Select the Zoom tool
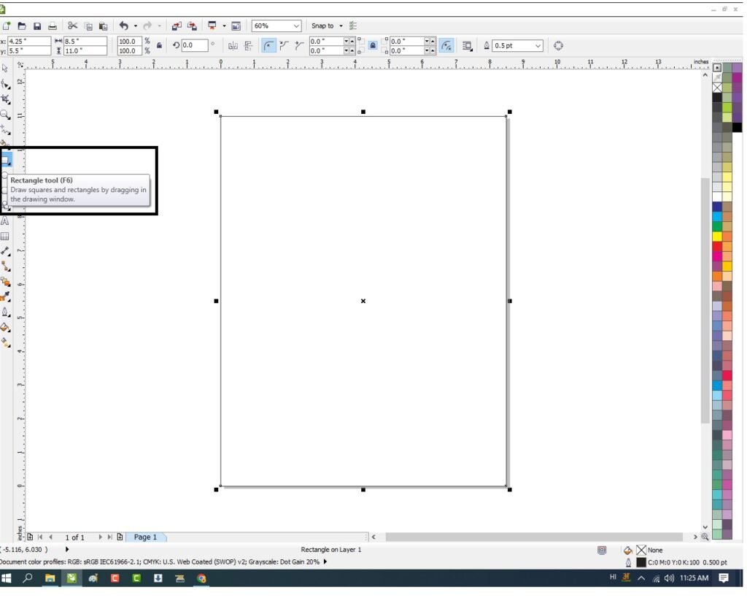747x598 pixels. (x=5, y=115)
